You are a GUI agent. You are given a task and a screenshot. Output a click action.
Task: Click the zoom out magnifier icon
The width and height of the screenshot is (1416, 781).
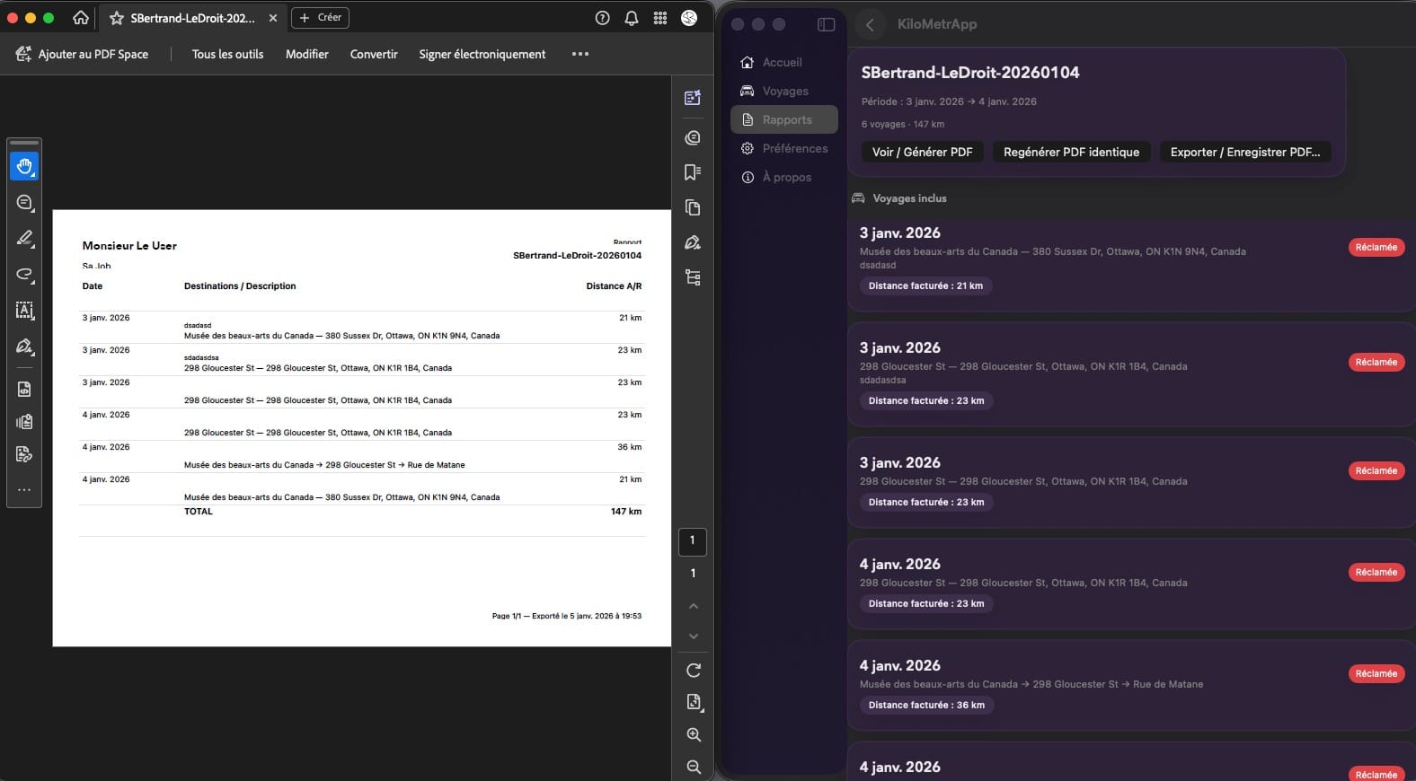693,767
